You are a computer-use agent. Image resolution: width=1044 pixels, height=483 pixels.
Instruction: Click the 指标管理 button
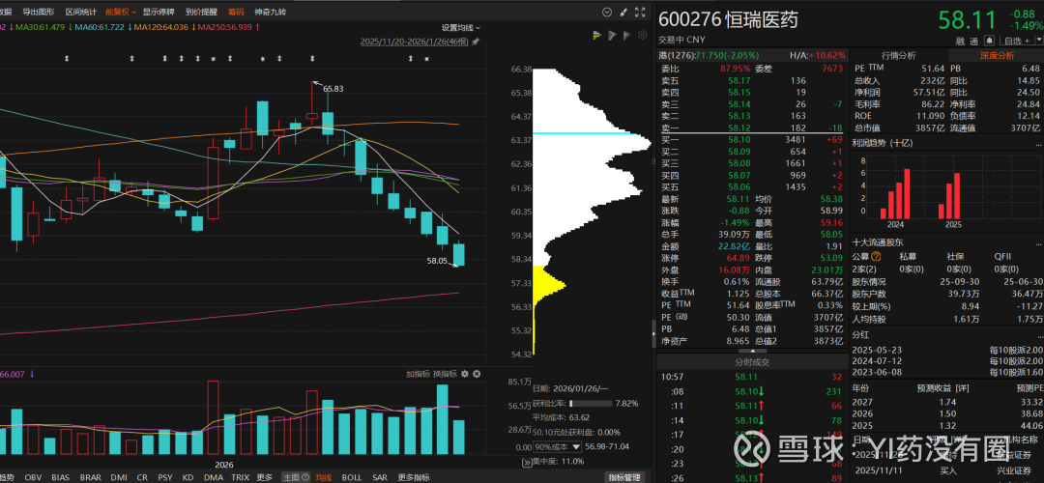(x=625, y=477)
